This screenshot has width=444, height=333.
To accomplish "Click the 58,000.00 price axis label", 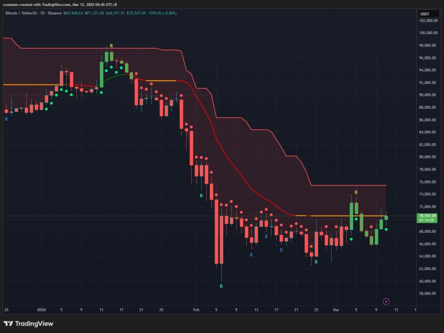I will (x=428, y=294).
